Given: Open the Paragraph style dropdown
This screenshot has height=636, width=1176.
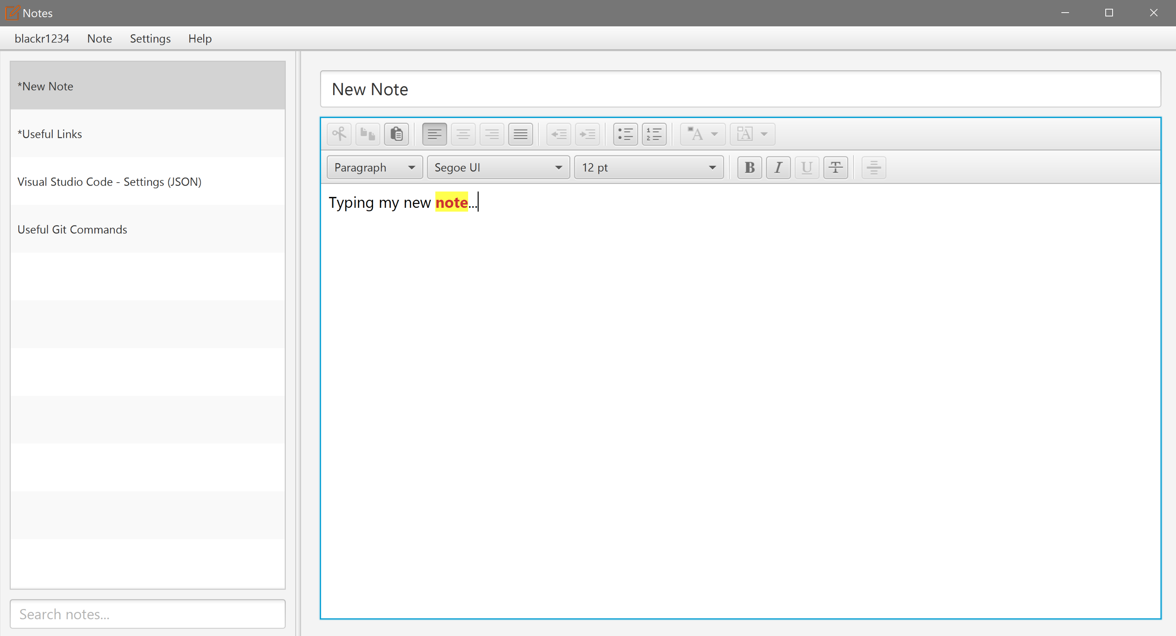Looking at the screenshot, I should coord(375,168).
